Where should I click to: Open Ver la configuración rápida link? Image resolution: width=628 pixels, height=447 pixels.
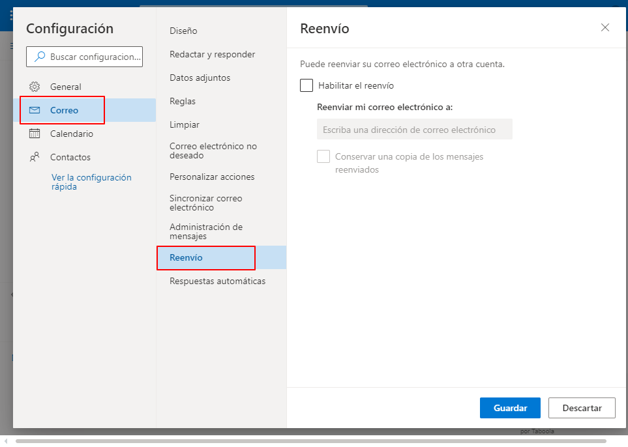pyautogui.click(x=91, y=182)
